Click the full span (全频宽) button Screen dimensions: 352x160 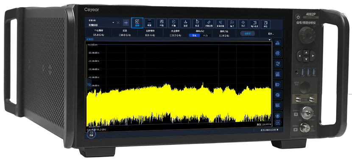(247, 33)
